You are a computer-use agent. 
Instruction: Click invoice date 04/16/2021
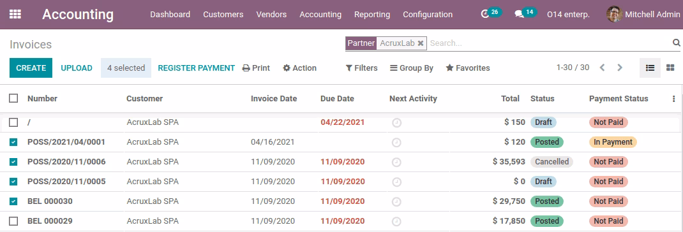273,142
